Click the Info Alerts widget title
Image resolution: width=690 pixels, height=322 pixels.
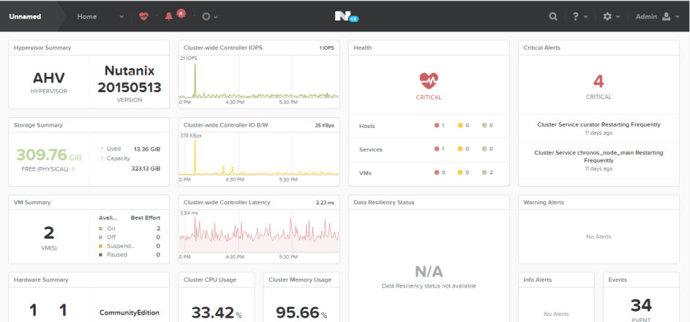coord(537,280)
